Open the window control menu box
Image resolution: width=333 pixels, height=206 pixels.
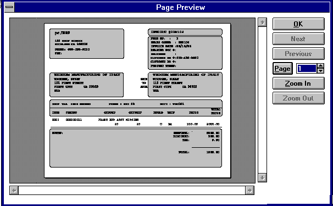(x=9, y=7)
